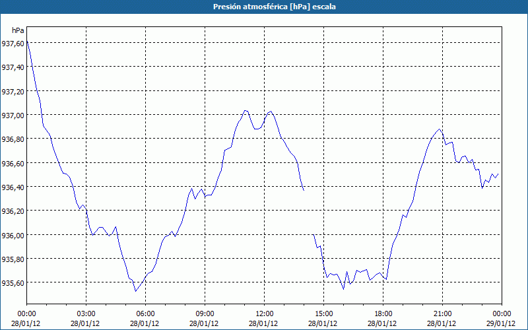Click the 936,00 y-axis value
The image size is (528, 330).
(x=13, y=235)
